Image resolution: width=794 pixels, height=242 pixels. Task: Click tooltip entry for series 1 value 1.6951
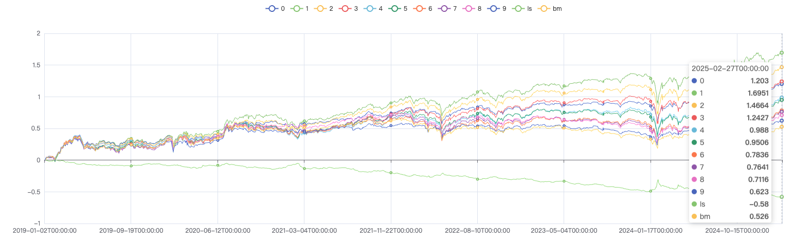(x=729, y=93)
